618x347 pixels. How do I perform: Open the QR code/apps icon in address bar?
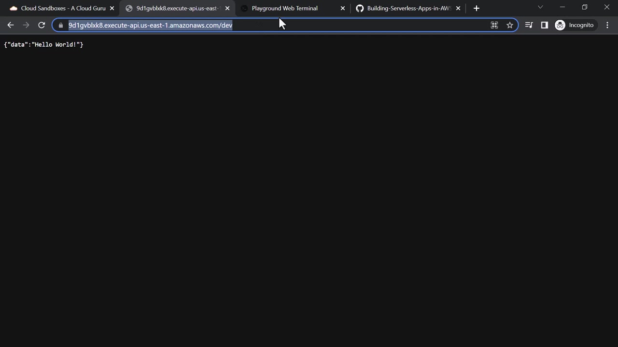[494, 25]
